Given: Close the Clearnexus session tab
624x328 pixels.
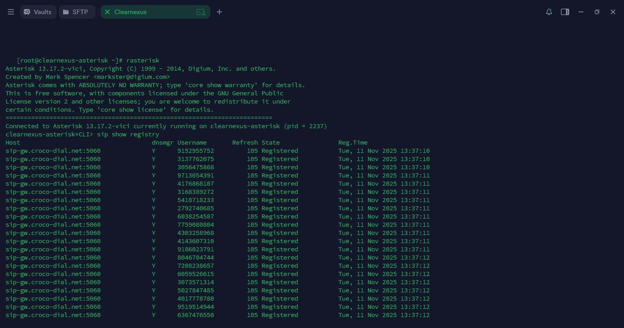Looking at the screenshot, I should tap(107, 12).
